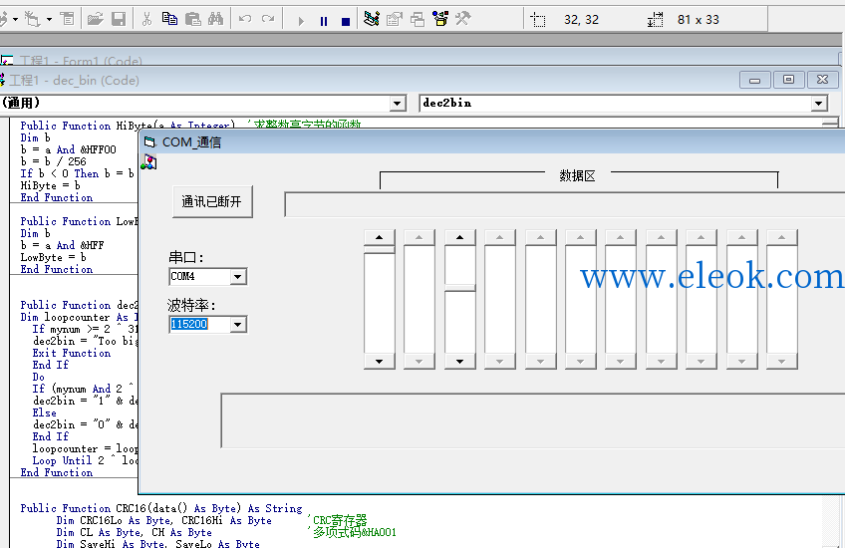Expand the Add Project dropdown arrow
Viewport: 845px width, 548px height.
pyautogui.click(x=15, y=20)
